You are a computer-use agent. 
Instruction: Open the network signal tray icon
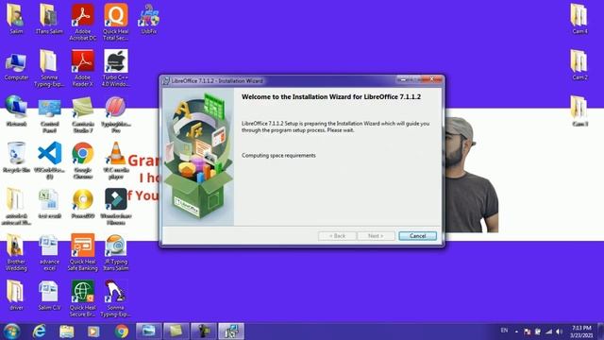click(548, 331)
